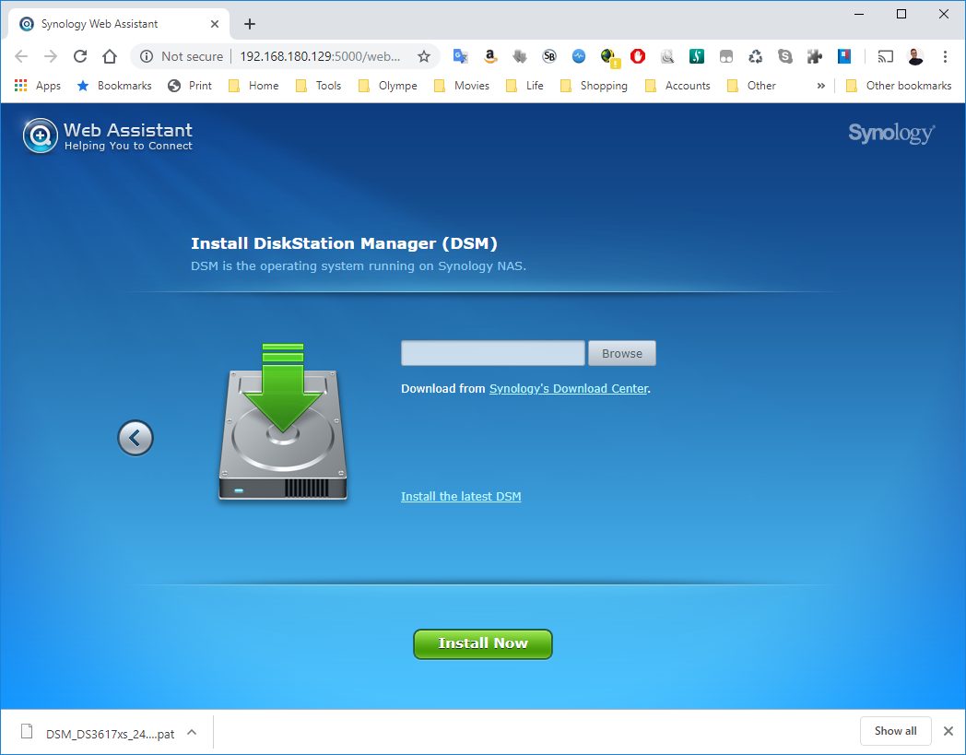Click the blue bookmark extension icon
This screenshot has height=755, width=966.
[844, 57]
